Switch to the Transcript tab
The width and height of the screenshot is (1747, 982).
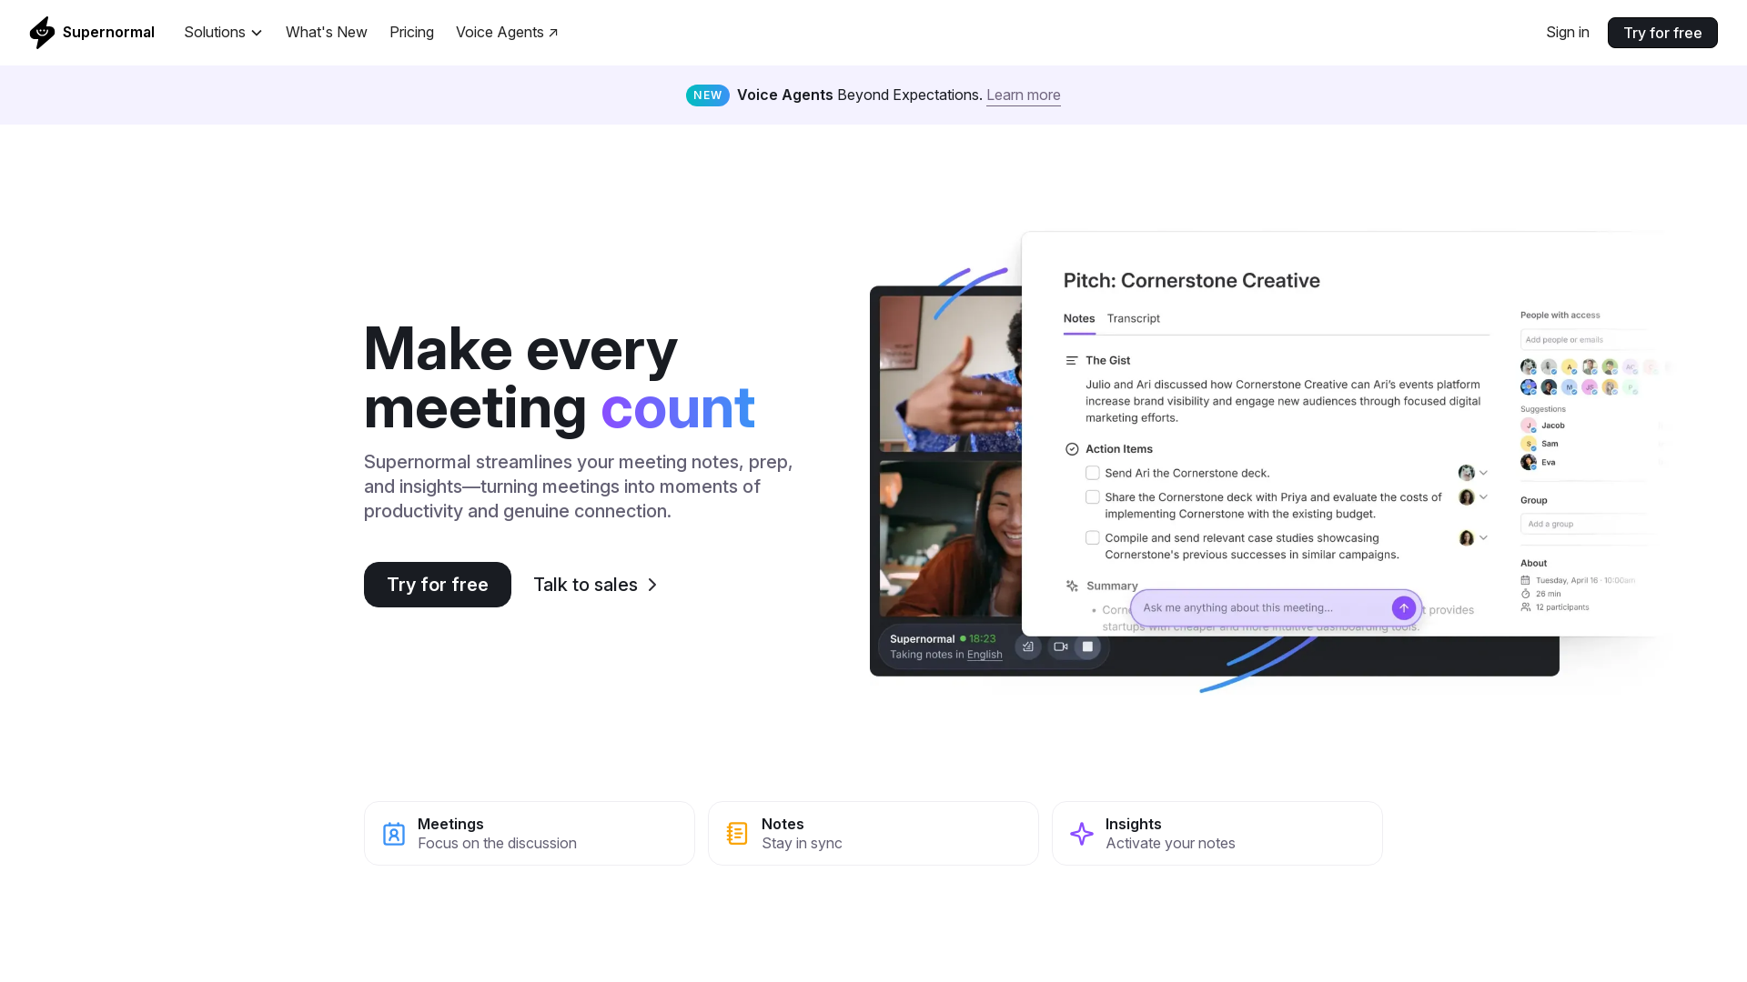click(1133, 318)
